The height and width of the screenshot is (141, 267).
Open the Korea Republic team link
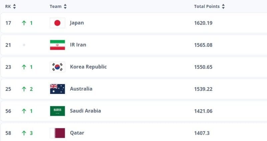pos(88,67)
